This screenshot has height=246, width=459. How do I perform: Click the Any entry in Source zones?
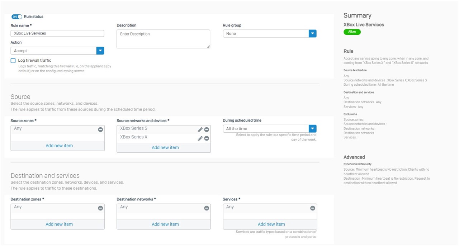click(18, 128)
